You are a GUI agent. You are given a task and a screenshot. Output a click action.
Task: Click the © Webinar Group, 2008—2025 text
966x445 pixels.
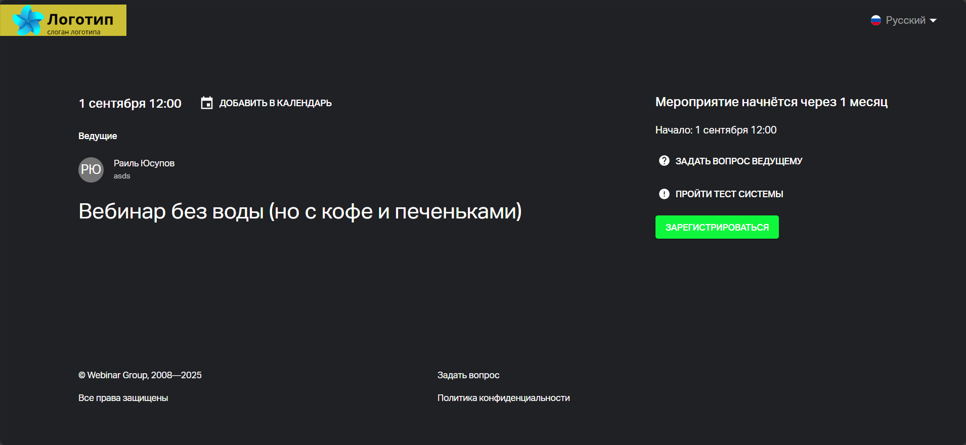click(x=140, y=375)
